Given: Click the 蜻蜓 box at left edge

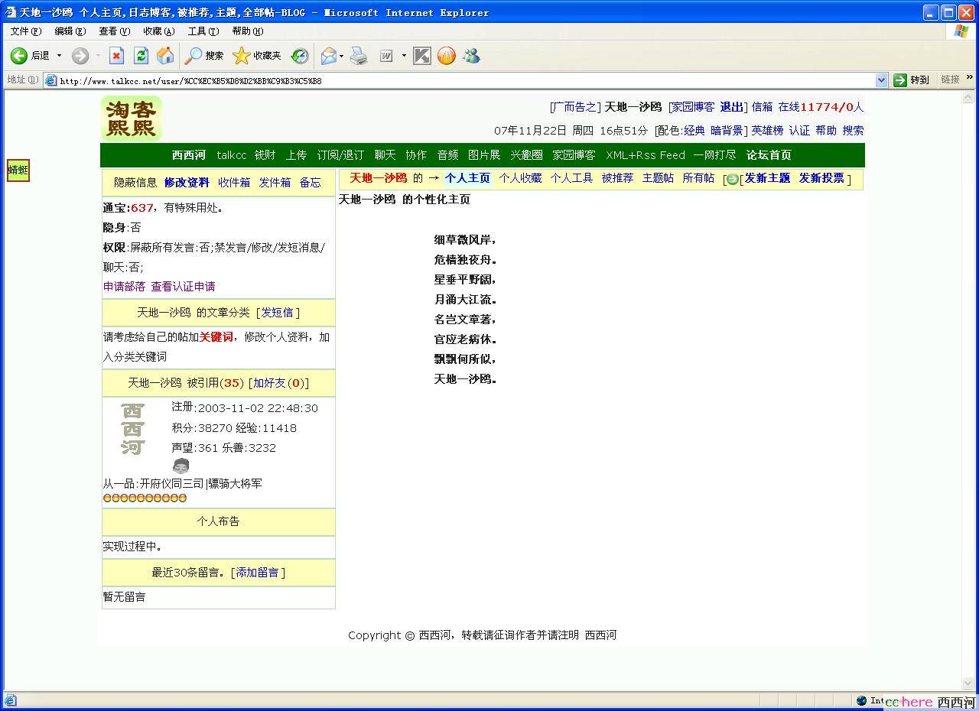Looking at the screenshot, I should click(18, 170).
